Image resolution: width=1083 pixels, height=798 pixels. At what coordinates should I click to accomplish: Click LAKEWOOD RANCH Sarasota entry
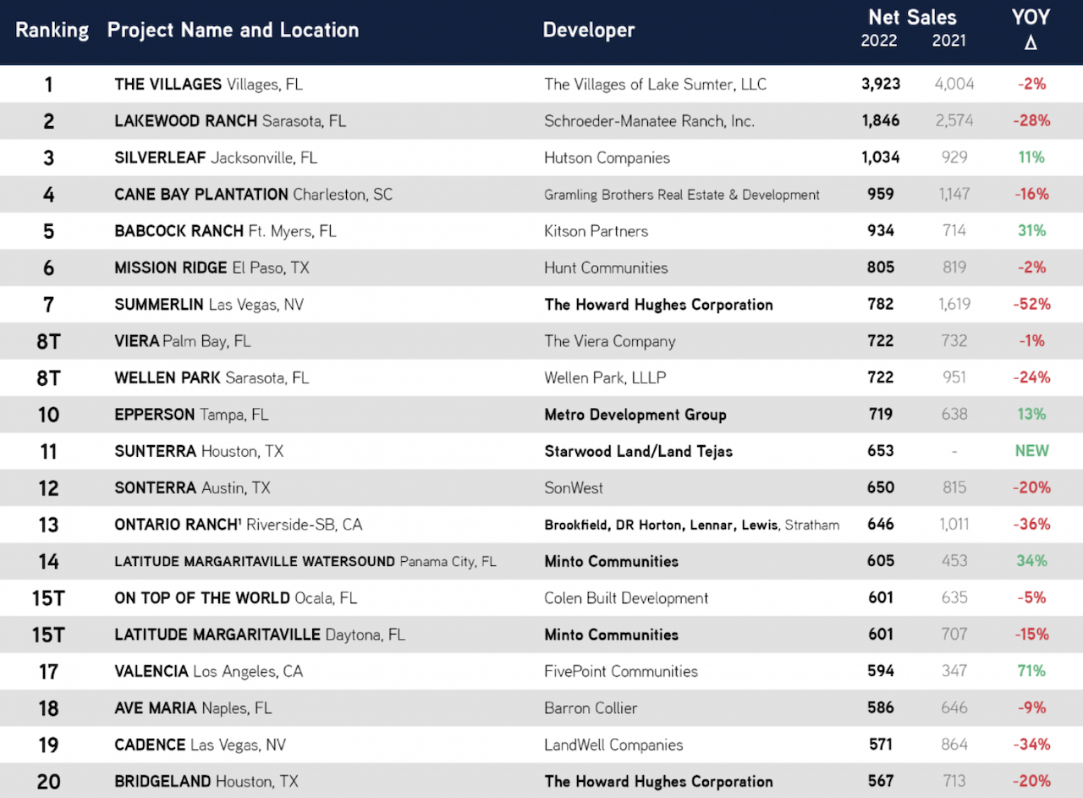click(x=230, y=121)
